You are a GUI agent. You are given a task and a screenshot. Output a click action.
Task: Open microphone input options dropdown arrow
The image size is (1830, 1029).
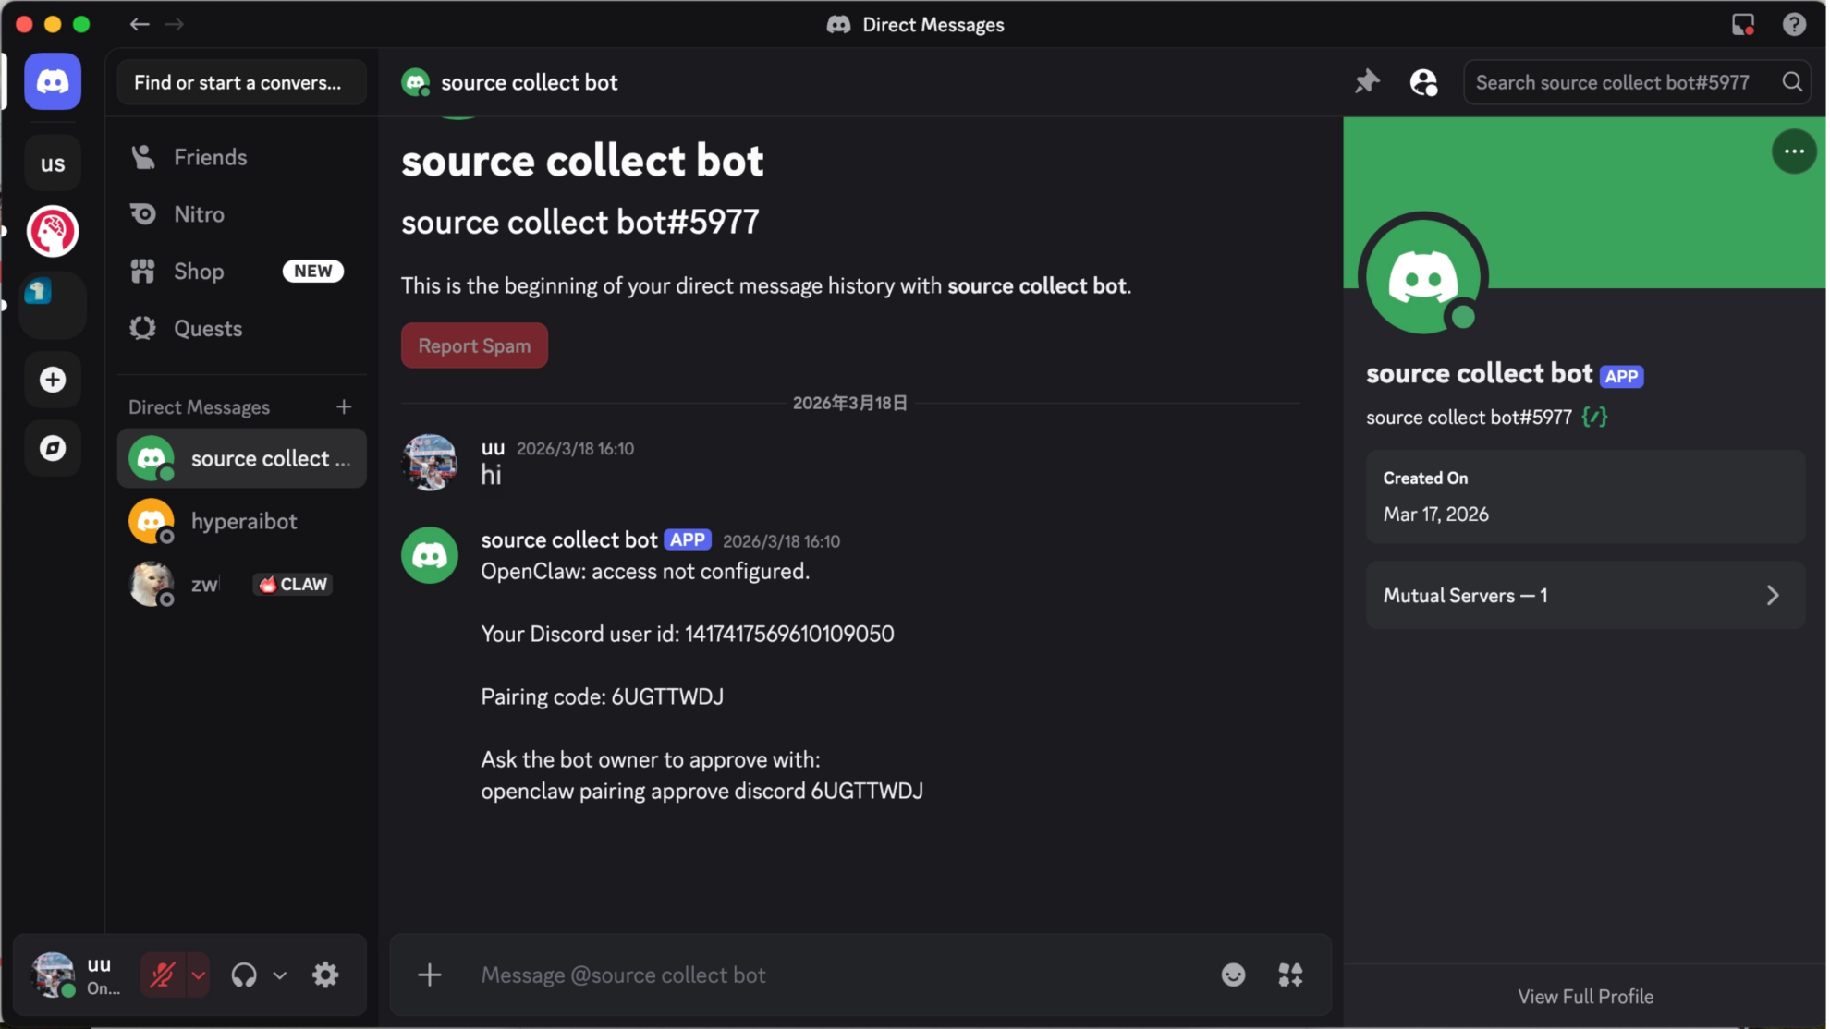(199, 975)
